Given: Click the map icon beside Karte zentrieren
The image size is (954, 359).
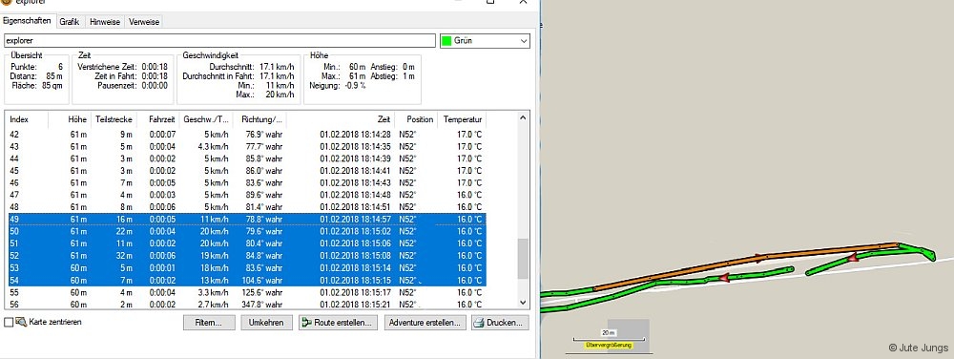Looking at the screenshot, I should [x=21, y=322].
